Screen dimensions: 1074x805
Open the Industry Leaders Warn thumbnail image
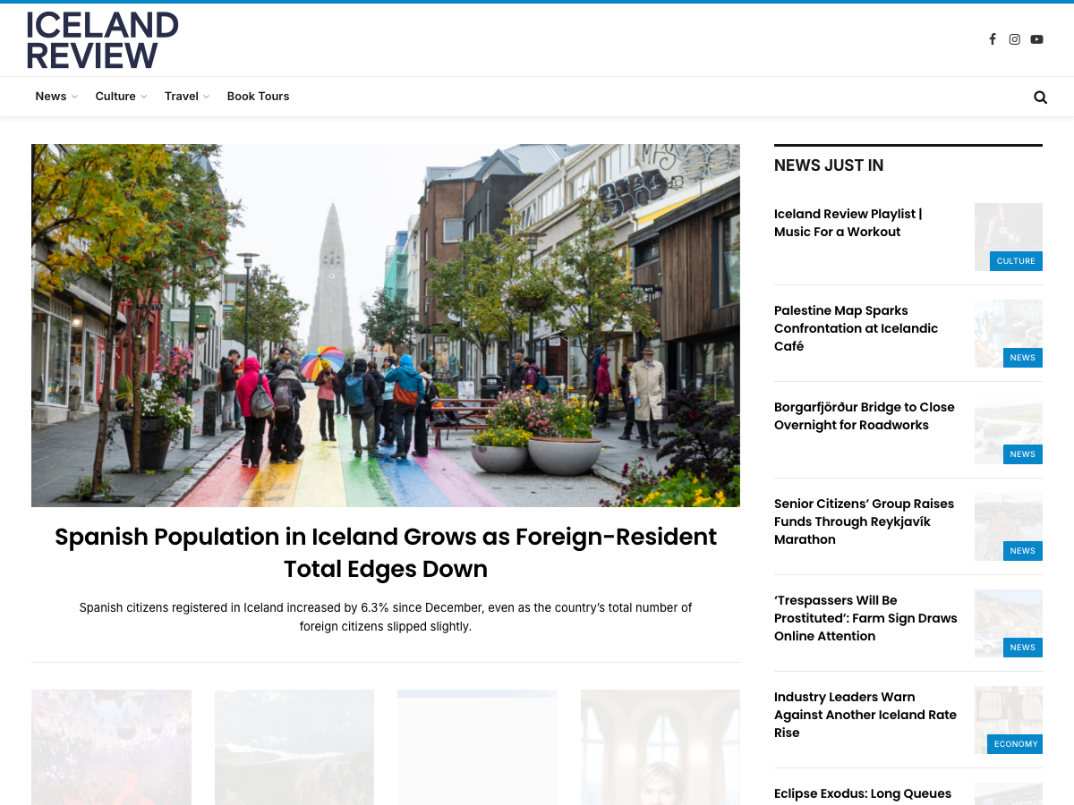[x=1009, y=720]
